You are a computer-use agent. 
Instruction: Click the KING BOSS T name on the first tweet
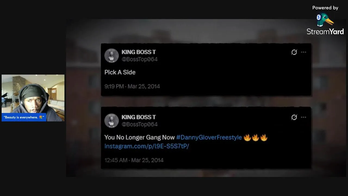point(139,52)
